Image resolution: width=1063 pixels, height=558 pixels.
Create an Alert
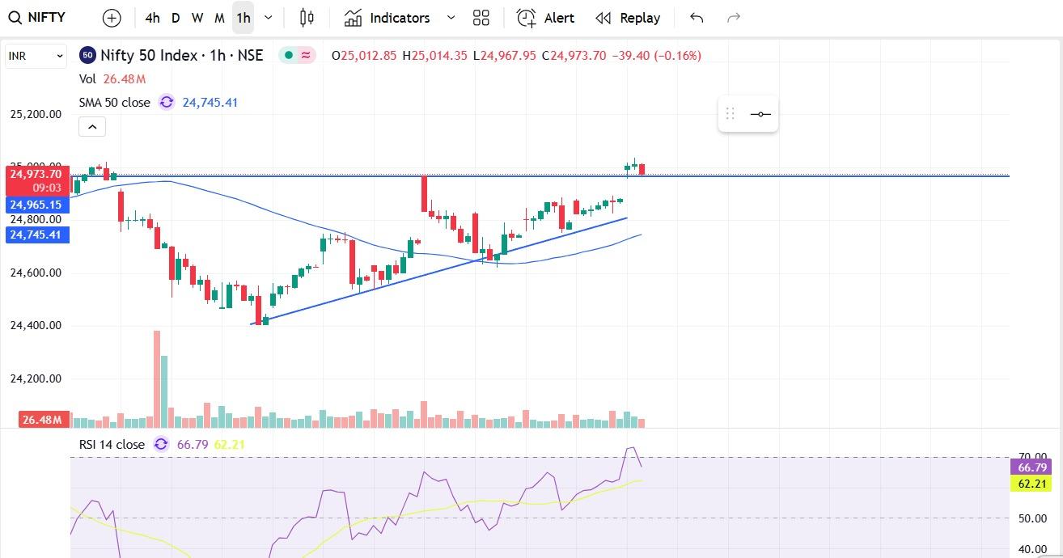tap(546, 18)
